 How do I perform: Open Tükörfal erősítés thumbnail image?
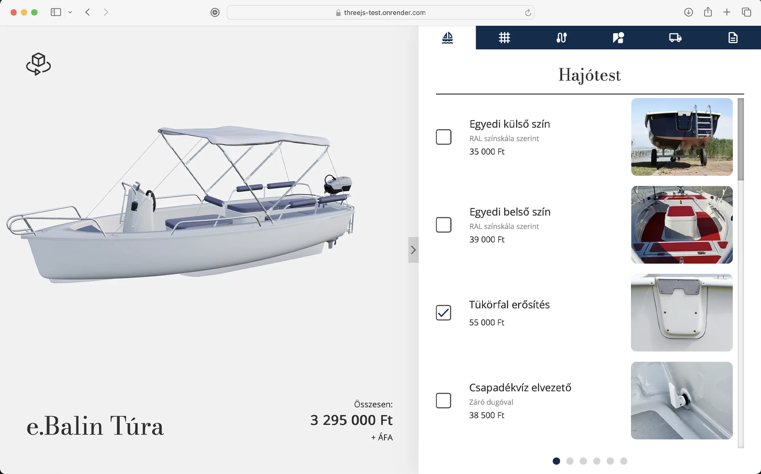[681, 313]
